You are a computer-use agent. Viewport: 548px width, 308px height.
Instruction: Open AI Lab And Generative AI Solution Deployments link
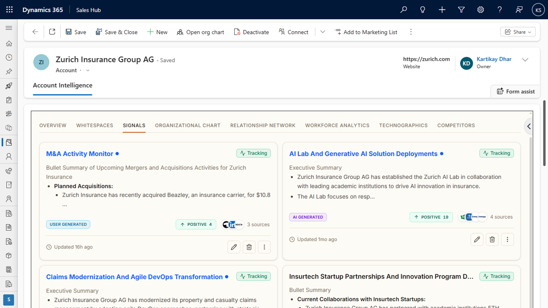(363, 154)
